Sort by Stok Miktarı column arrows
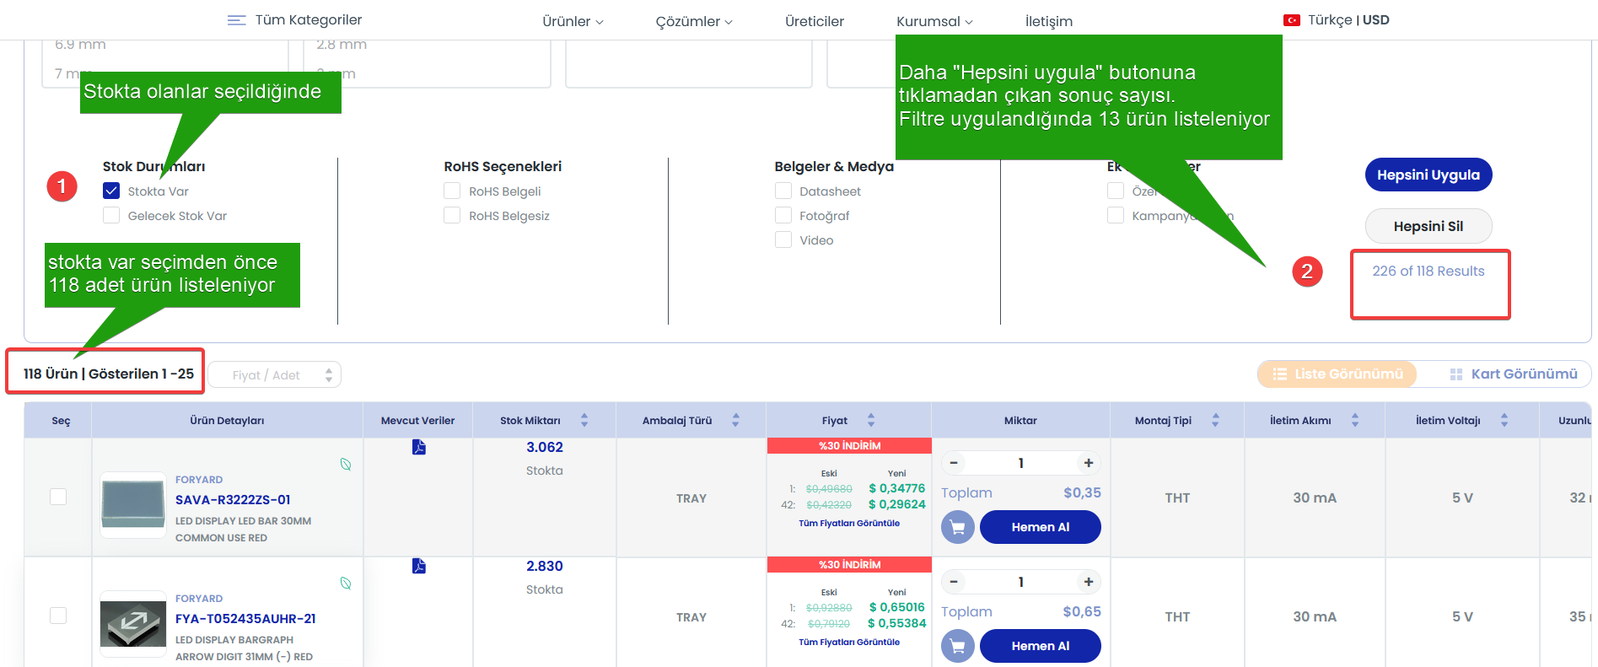This screenshot has width=1598, height=667. coord(584,420)
